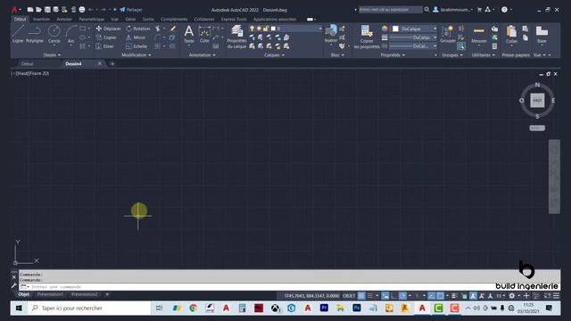
Task: Toggle ortho mode in status bar
Action: point(393,296)
